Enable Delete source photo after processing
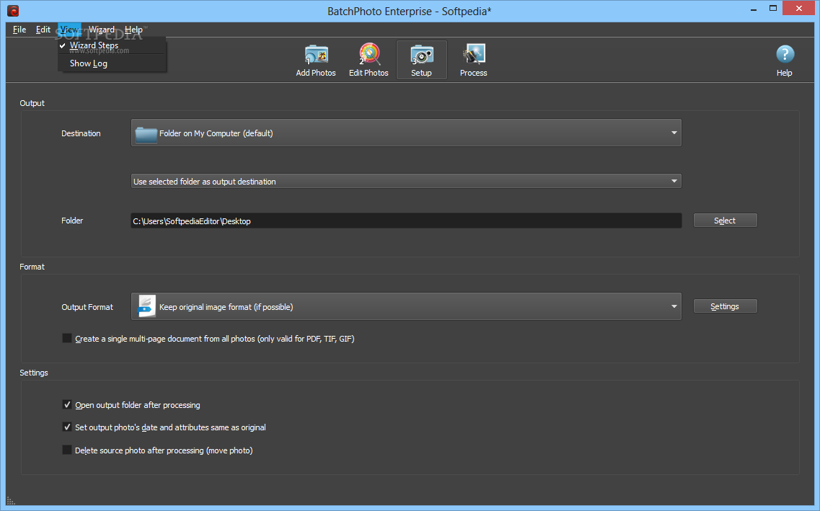This screenshot has height=511, width=820. 67,450
